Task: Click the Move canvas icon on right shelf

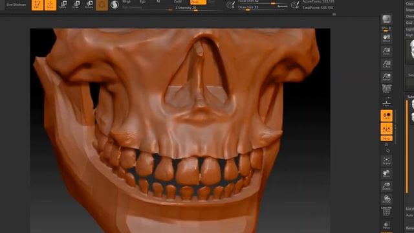Action: click(387, 173)
